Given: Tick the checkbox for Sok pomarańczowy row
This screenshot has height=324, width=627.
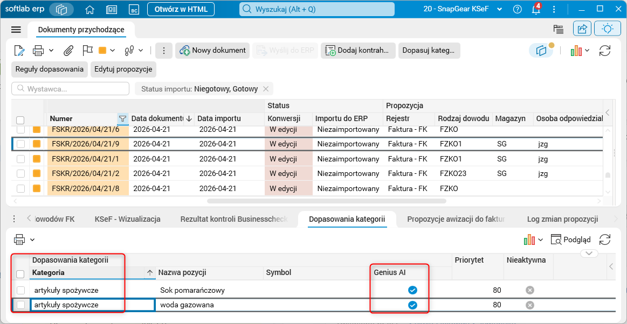Looking at the screenshot, I should pos(21,290).
